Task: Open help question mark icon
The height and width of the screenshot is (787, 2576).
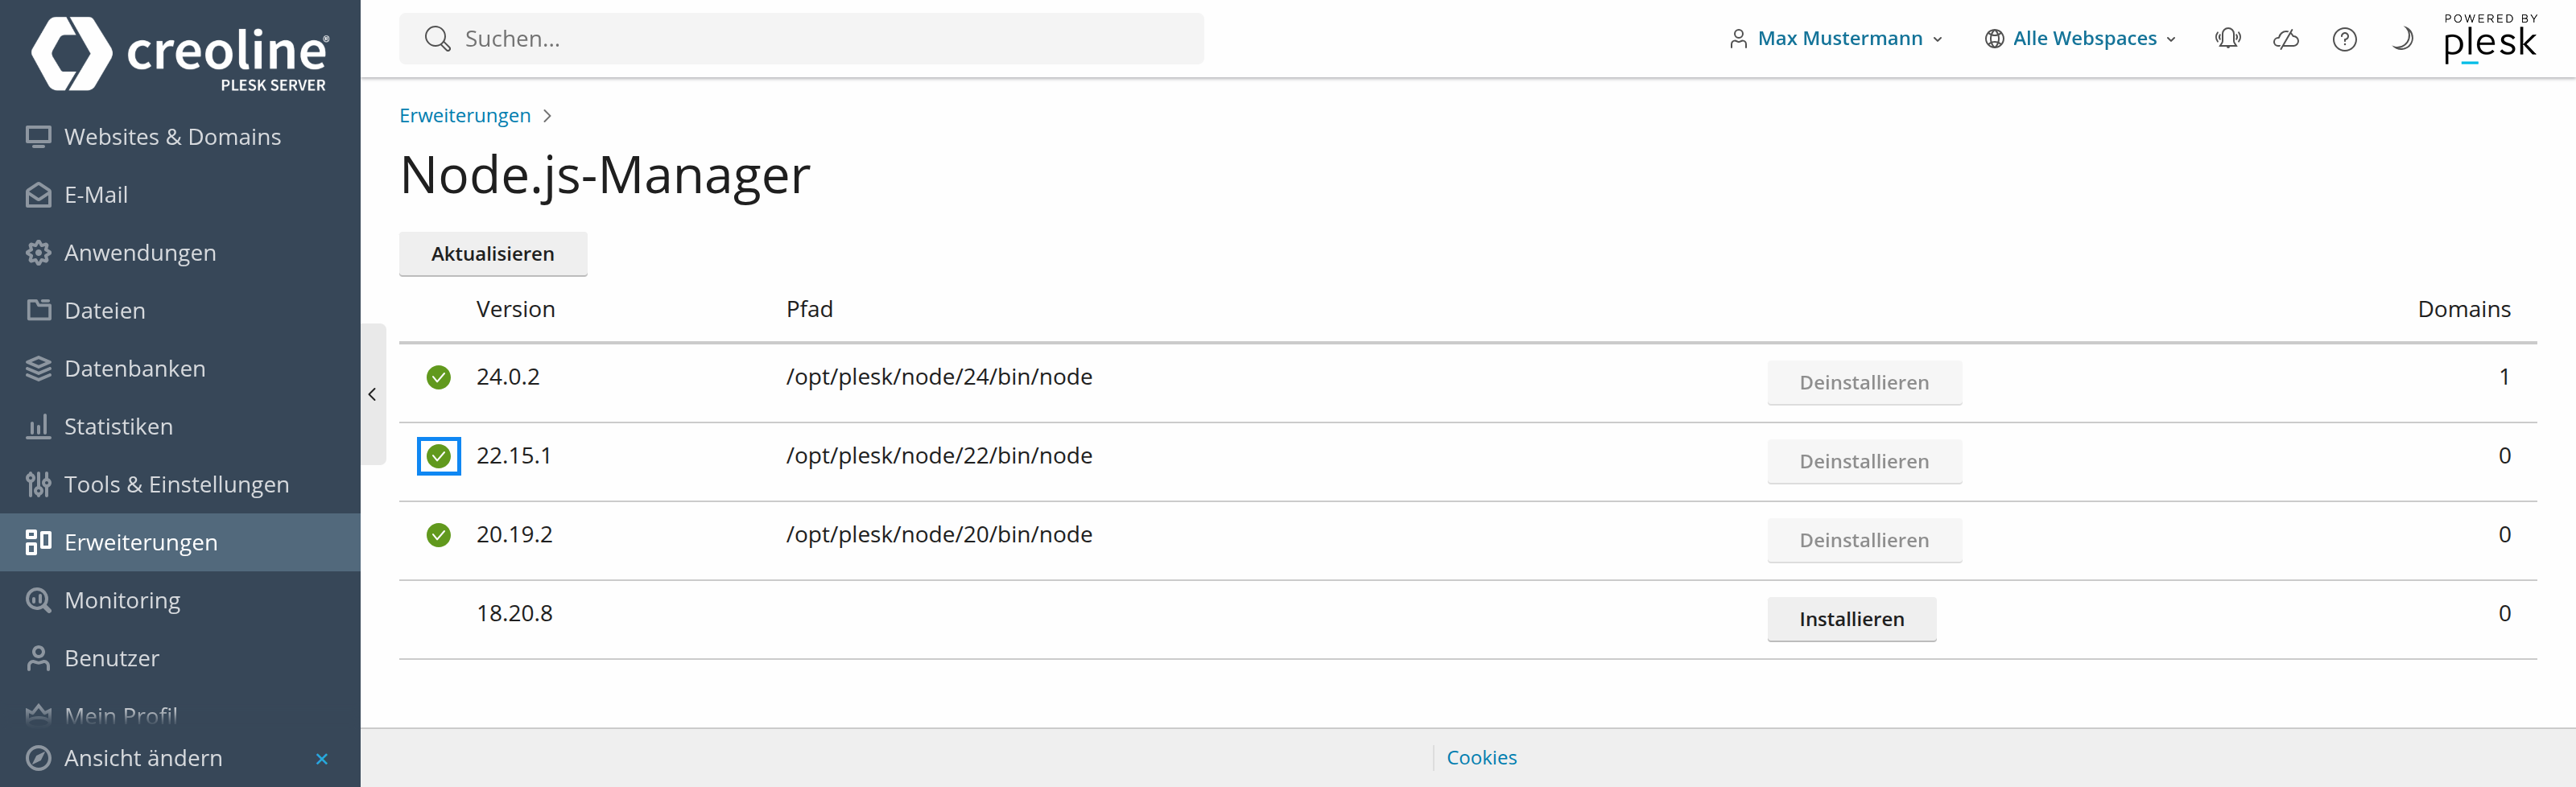Action: pyautogui.click(x=2344, y=39)
